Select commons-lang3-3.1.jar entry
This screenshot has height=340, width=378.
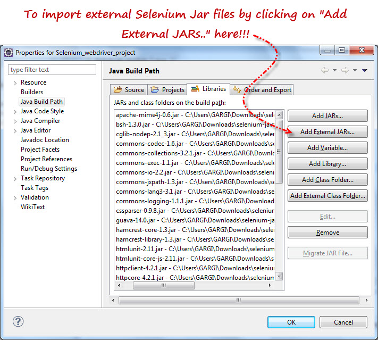tap(195, 192)
